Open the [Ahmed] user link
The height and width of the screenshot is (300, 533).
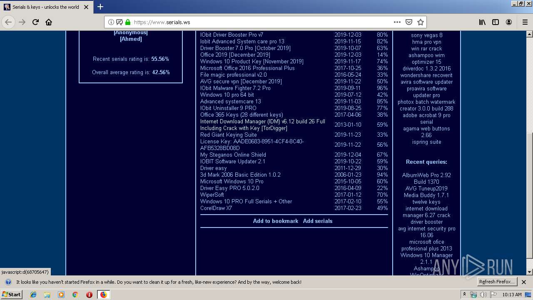coord(131,39)
